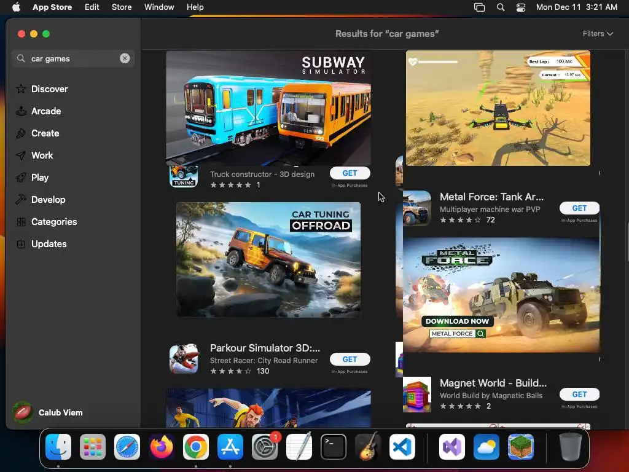Open Magnet World - Build... title

(493, 383)
